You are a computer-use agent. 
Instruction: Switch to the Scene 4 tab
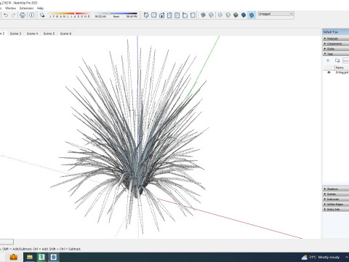32,33
